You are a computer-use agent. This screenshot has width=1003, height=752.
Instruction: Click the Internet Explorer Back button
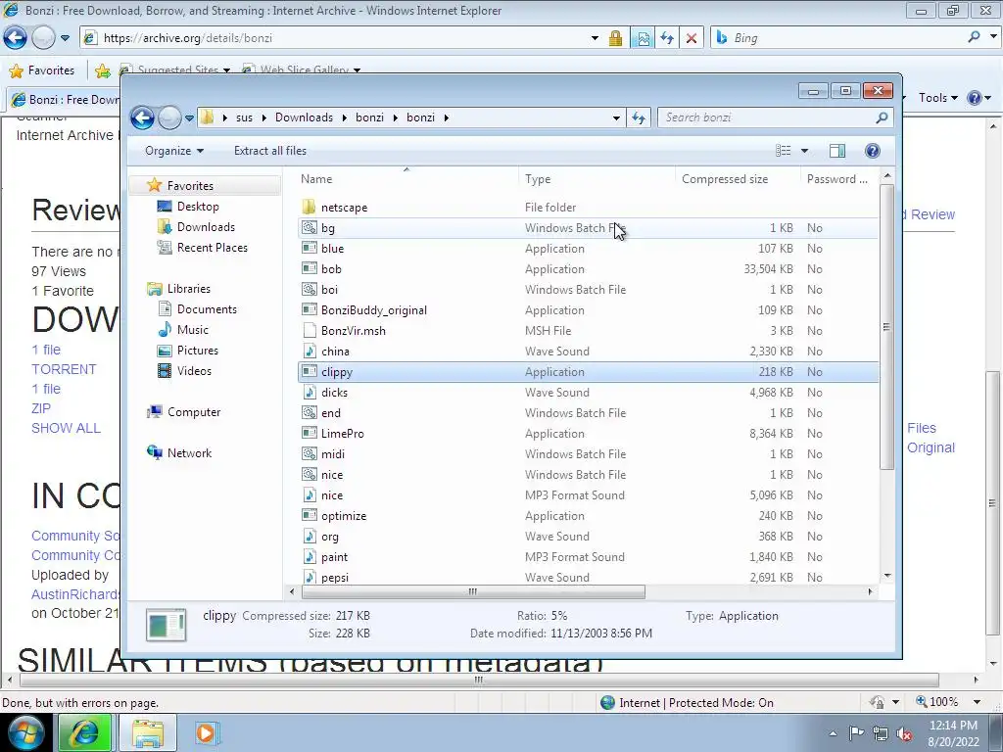[16, 38]
